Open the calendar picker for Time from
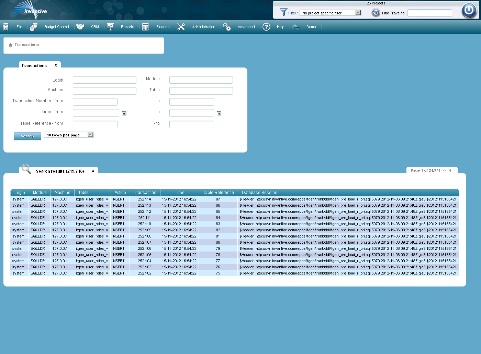 pyautogui.click(x=124, y=113)
